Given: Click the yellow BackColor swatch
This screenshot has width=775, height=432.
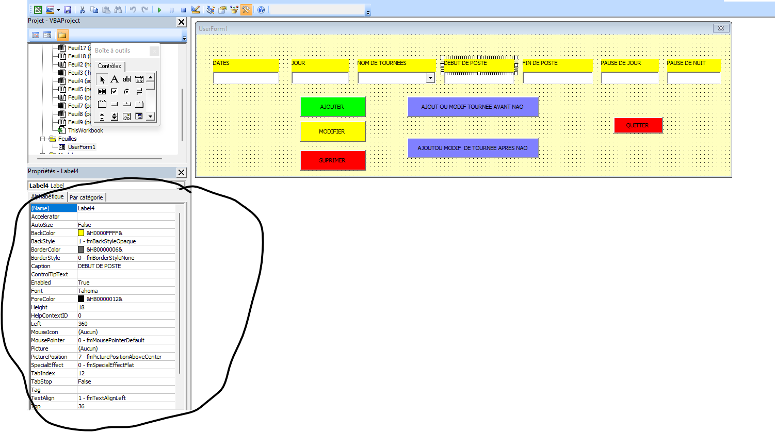Looking at the screenshot, I should [81, 233].
